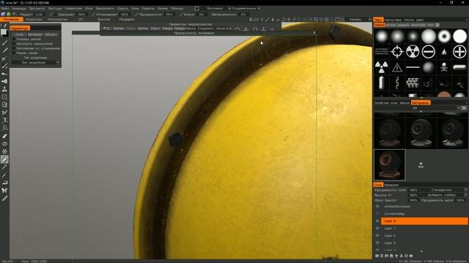Enable the Режим линий checkbox
Screen dimensions: 469x263
tap(13, 53)
